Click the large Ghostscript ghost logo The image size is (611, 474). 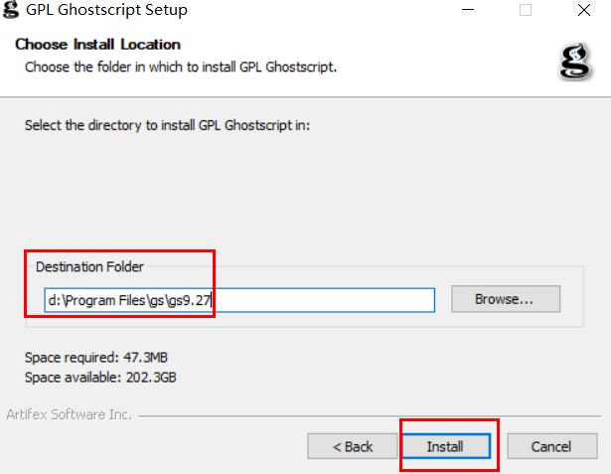[x=575, y=62]
